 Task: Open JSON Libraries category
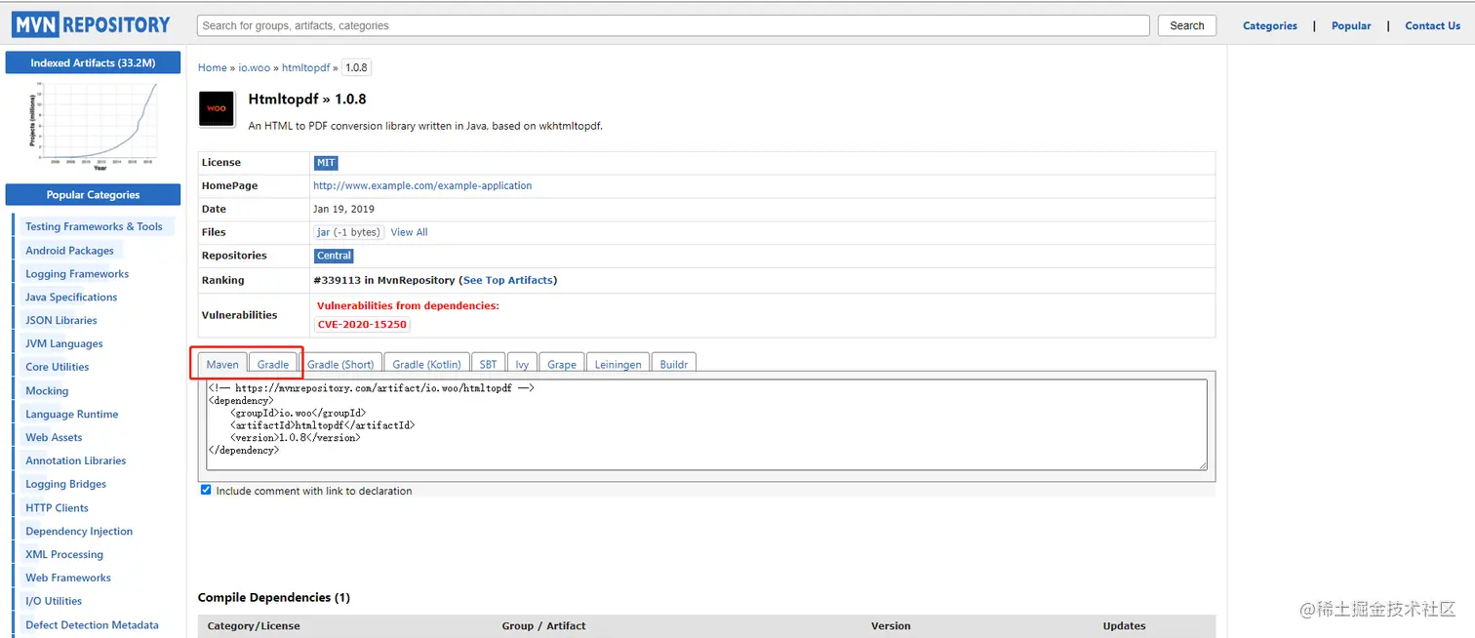click(x=61, y=320)
